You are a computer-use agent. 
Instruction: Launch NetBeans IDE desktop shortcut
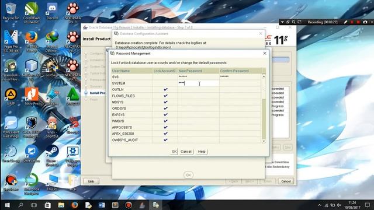[31, 70]
